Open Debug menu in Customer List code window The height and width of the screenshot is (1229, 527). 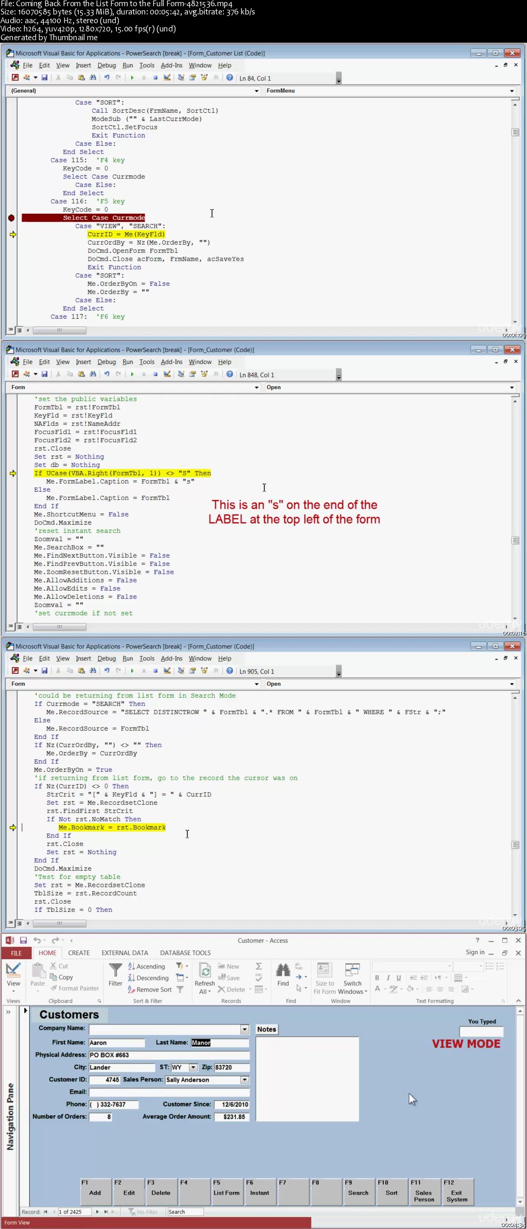tap(107, 65)
